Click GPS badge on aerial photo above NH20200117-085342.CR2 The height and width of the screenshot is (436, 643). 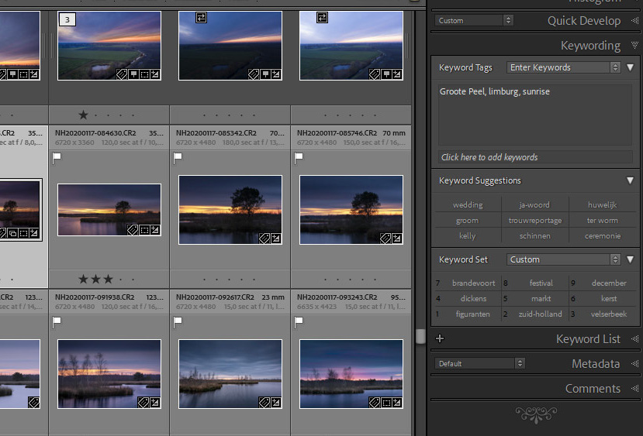point(265,74)
